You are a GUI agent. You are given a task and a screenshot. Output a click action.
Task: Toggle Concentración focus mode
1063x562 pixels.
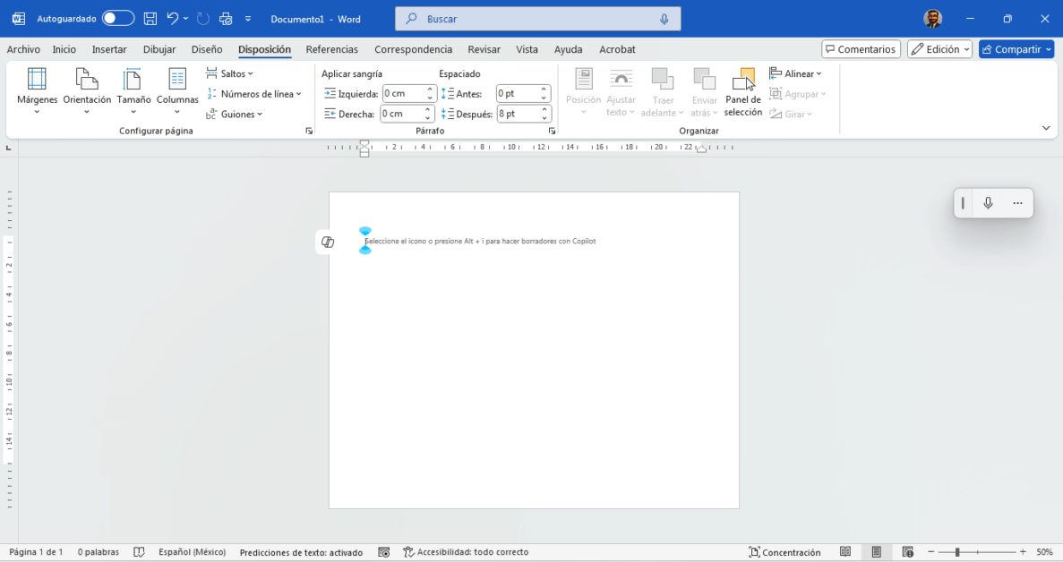(x=784, y=552)
